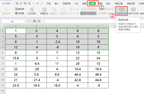
Task: Select cell containing 19
Action: click(x=78, y=47)
